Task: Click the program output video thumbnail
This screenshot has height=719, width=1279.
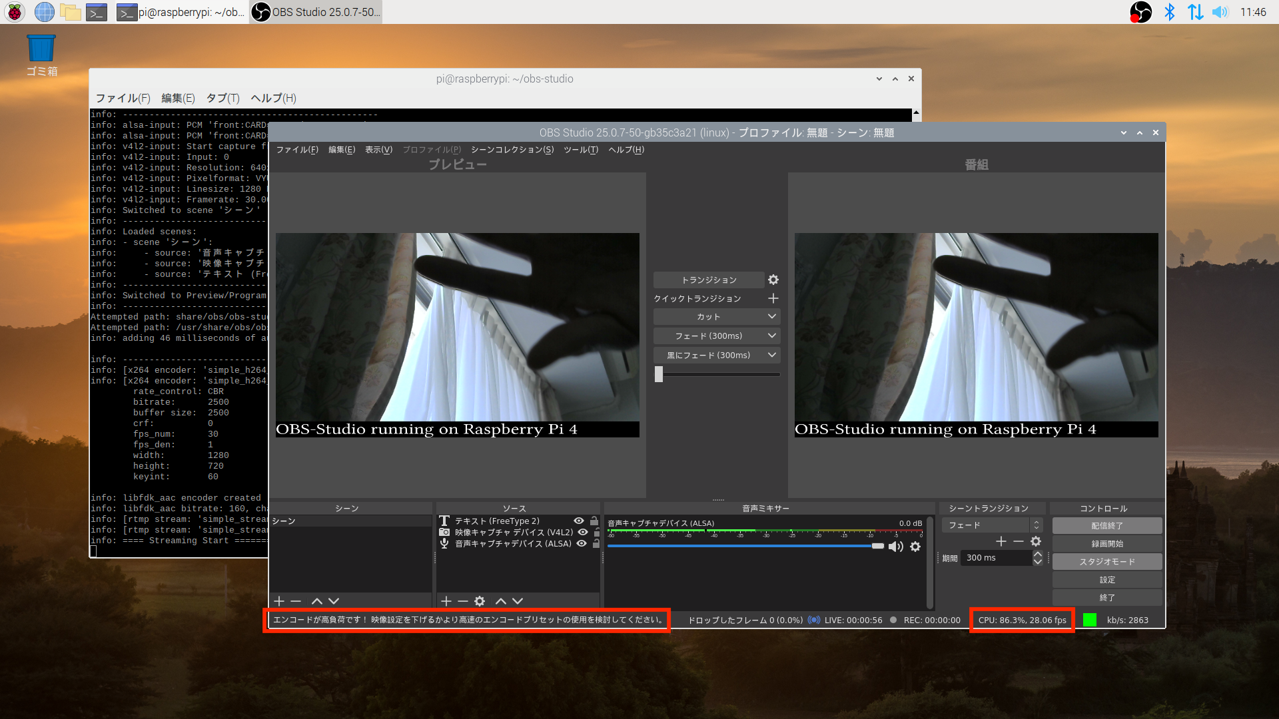Action: click(x=977, y=335)
